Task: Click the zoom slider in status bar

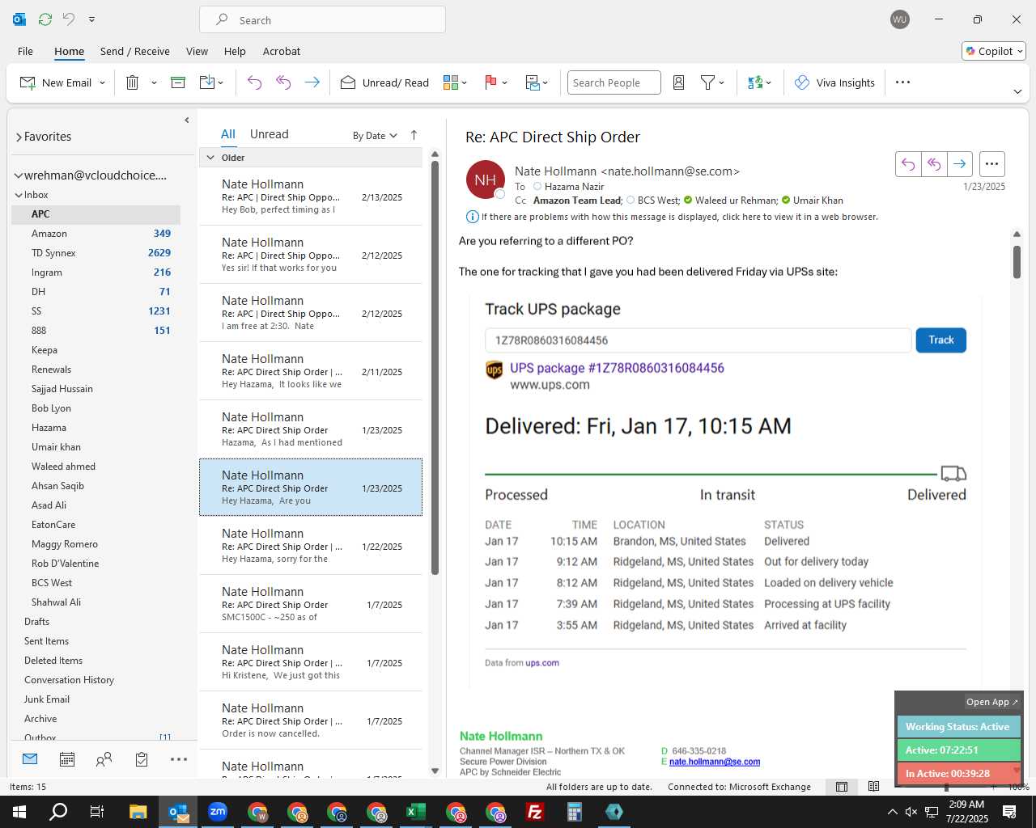Action: point(946,787)
